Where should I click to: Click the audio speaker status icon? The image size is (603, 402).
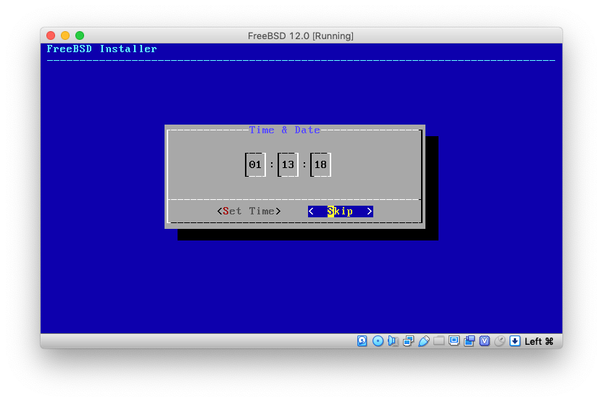393,341
